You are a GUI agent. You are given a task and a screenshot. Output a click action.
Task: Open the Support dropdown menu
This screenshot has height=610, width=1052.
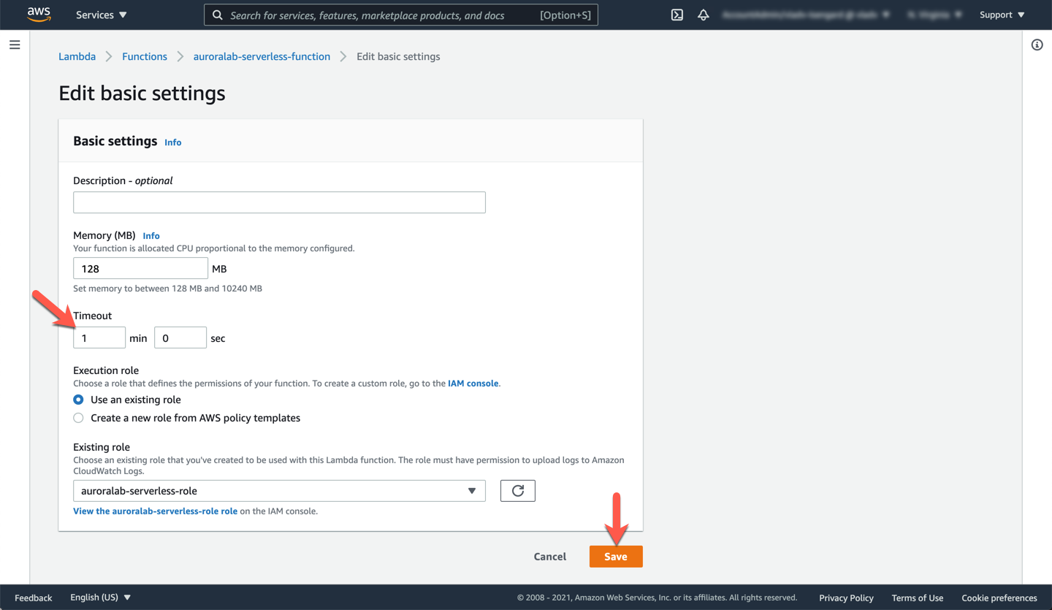click(1002, 15)
